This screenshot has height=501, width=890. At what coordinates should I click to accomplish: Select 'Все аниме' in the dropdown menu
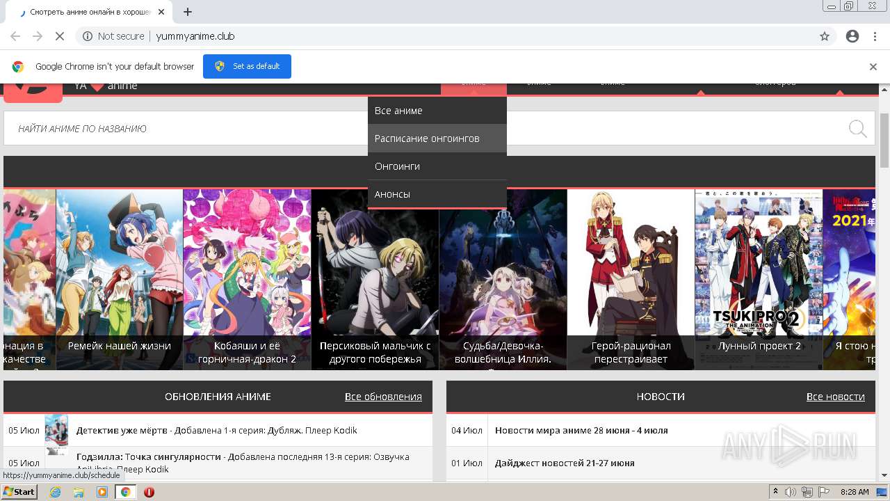click(437, 111)
